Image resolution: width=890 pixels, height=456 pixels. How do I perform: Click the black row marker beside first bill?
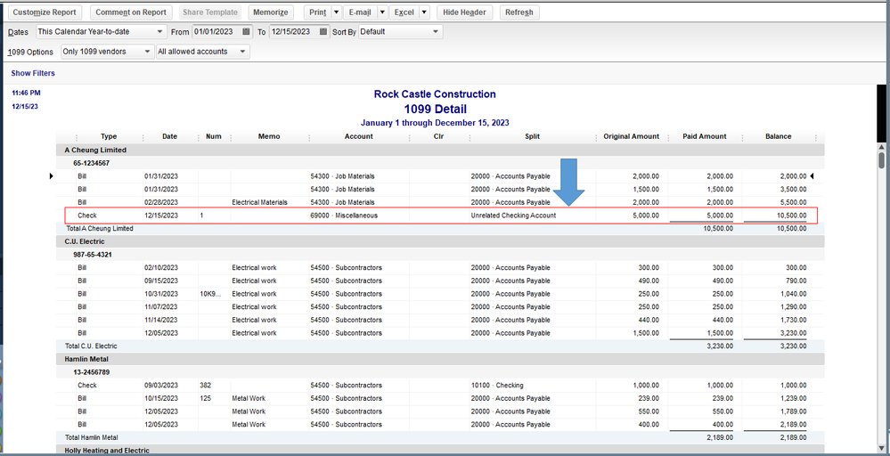(x=51, y=176)
